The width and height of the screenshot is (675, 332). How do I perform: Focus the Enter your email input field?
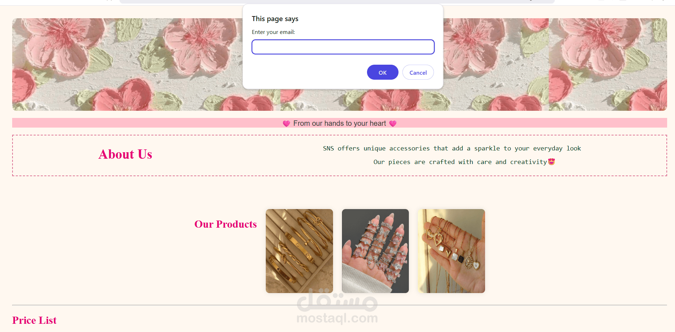pyautogui.click(x=343, y=47)
